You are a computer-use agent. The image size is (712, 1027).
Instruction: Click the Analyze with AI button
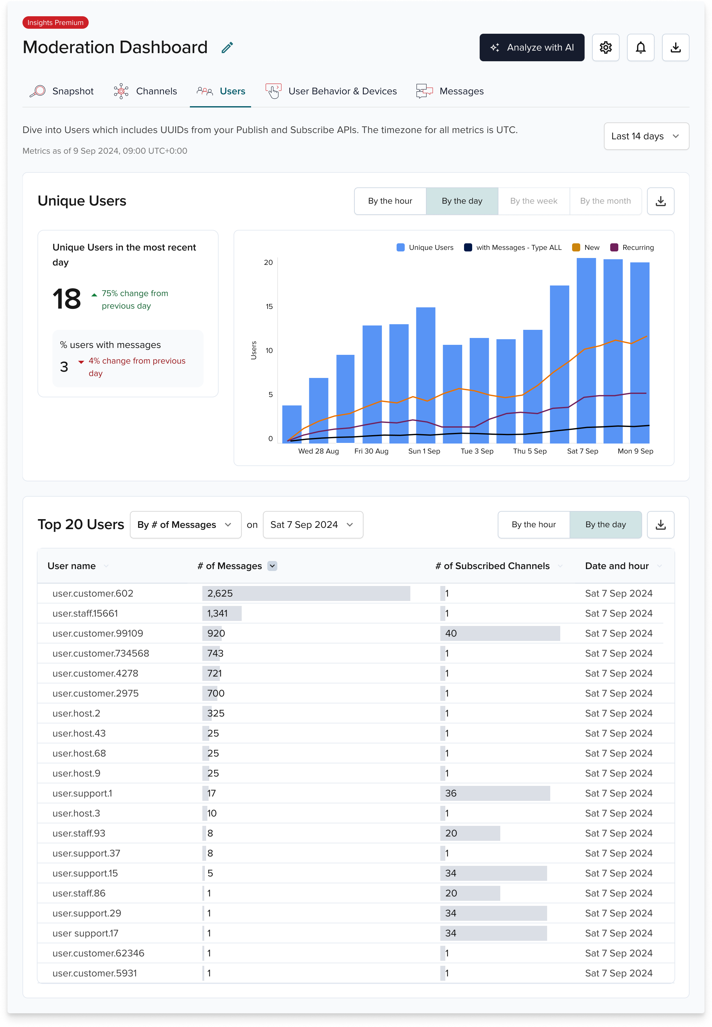pyautogui.click(x=532, y=48)
